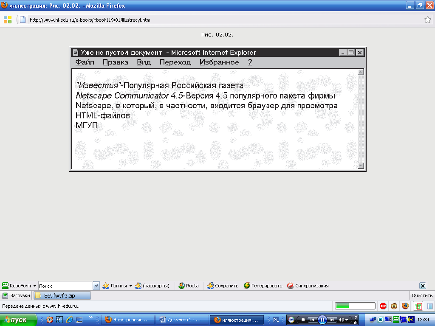This screenshot has height=326, width=435.
Task: Click Правка in the pictured IE menu
Action: [x=116, y=62]
